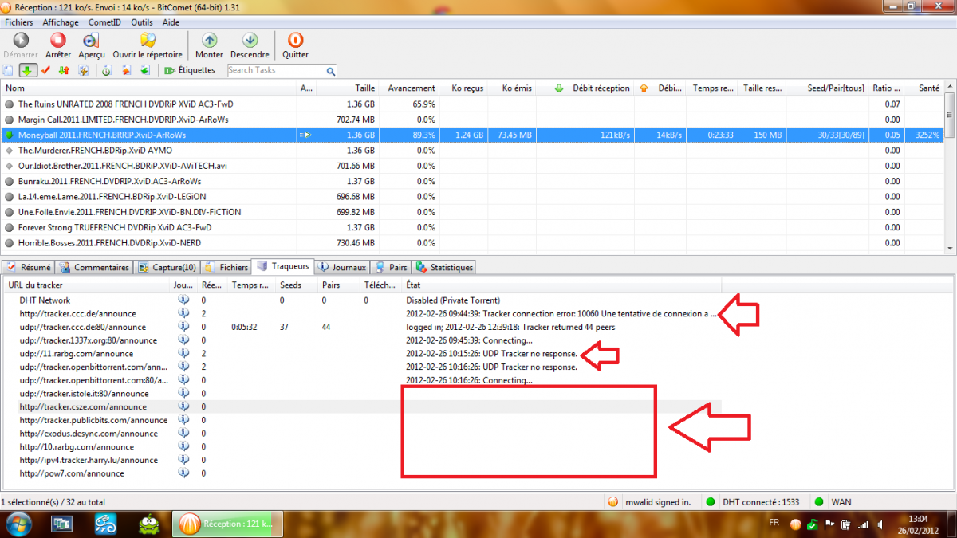The height and width of the screenshot is (538, 957).
Task: Click info icon beside http://pow7.com/announce
Action: pyautogui.click(x=183, y=473)
